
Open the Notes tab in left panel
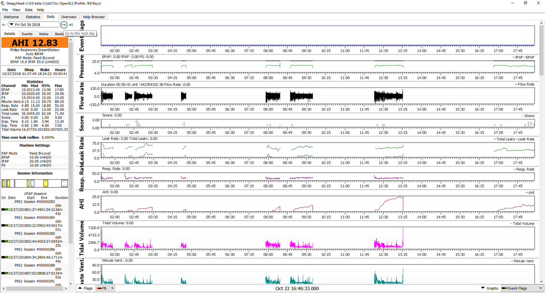pyautogui.click(x=44, y=34)
